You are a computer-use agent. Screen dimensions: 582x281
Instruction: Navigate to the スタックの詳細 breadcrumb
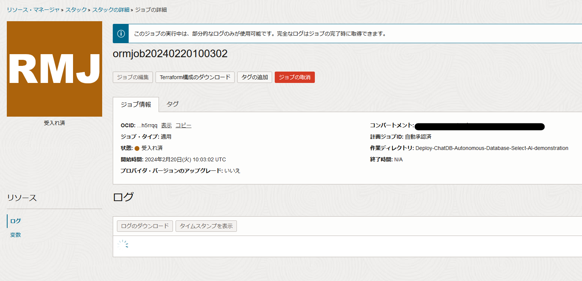(x=111, y=10)
